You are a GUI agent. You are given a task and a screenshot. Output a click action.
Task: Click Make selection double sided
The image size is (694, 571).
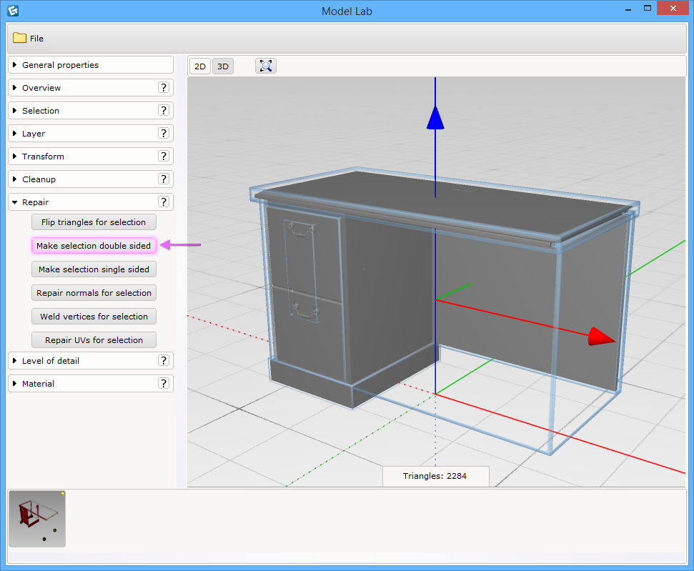(94, 246)
